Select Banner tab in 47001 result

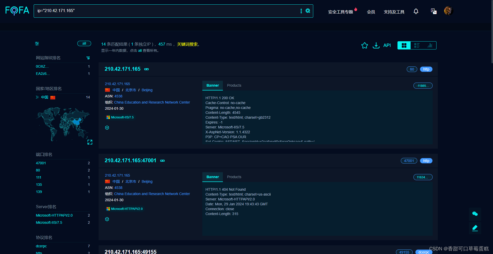213,177
